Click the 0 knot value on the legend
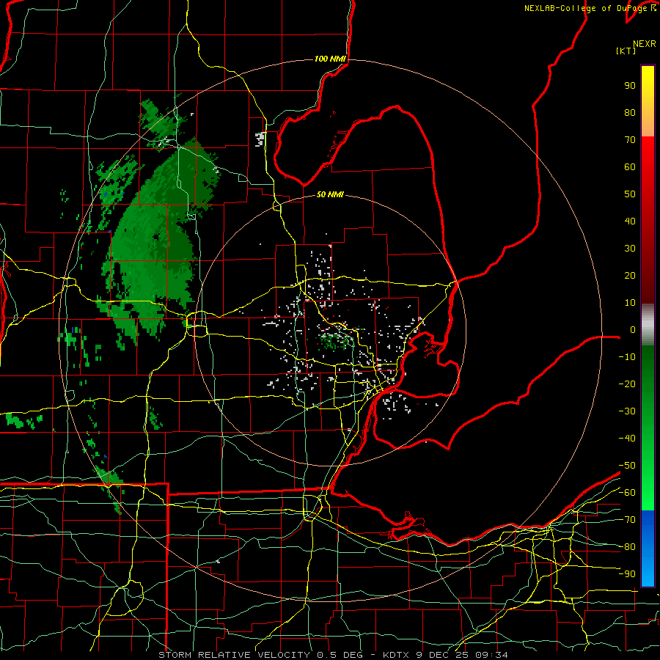660x660 pixels. click(633, 330)
